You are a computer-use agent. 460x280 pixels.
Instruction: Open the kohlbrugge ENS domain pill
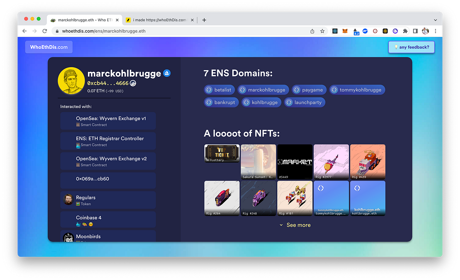(261, 103)
